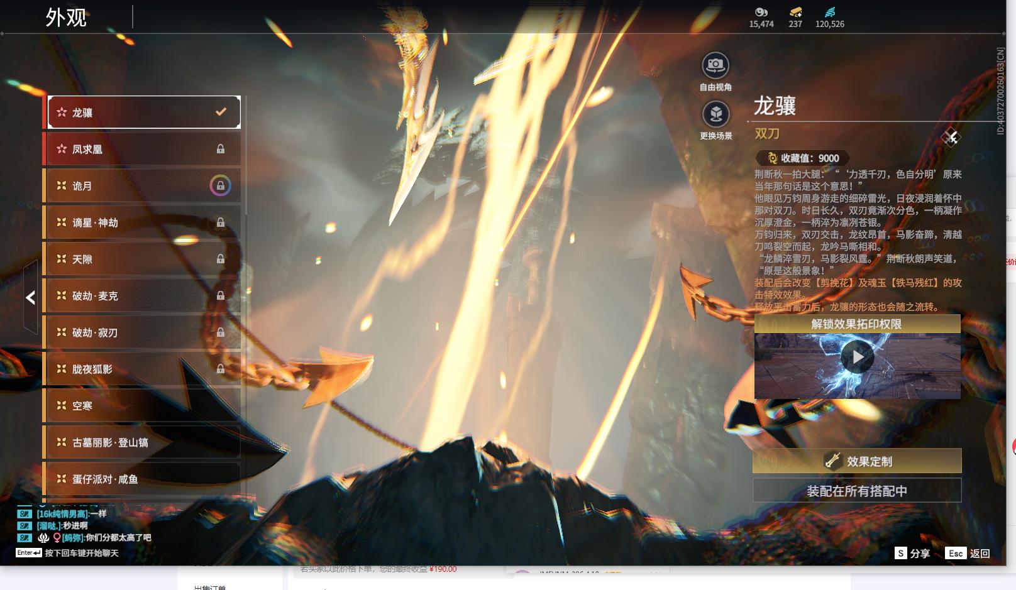Click the gold currency icon above 15,474

761,12
